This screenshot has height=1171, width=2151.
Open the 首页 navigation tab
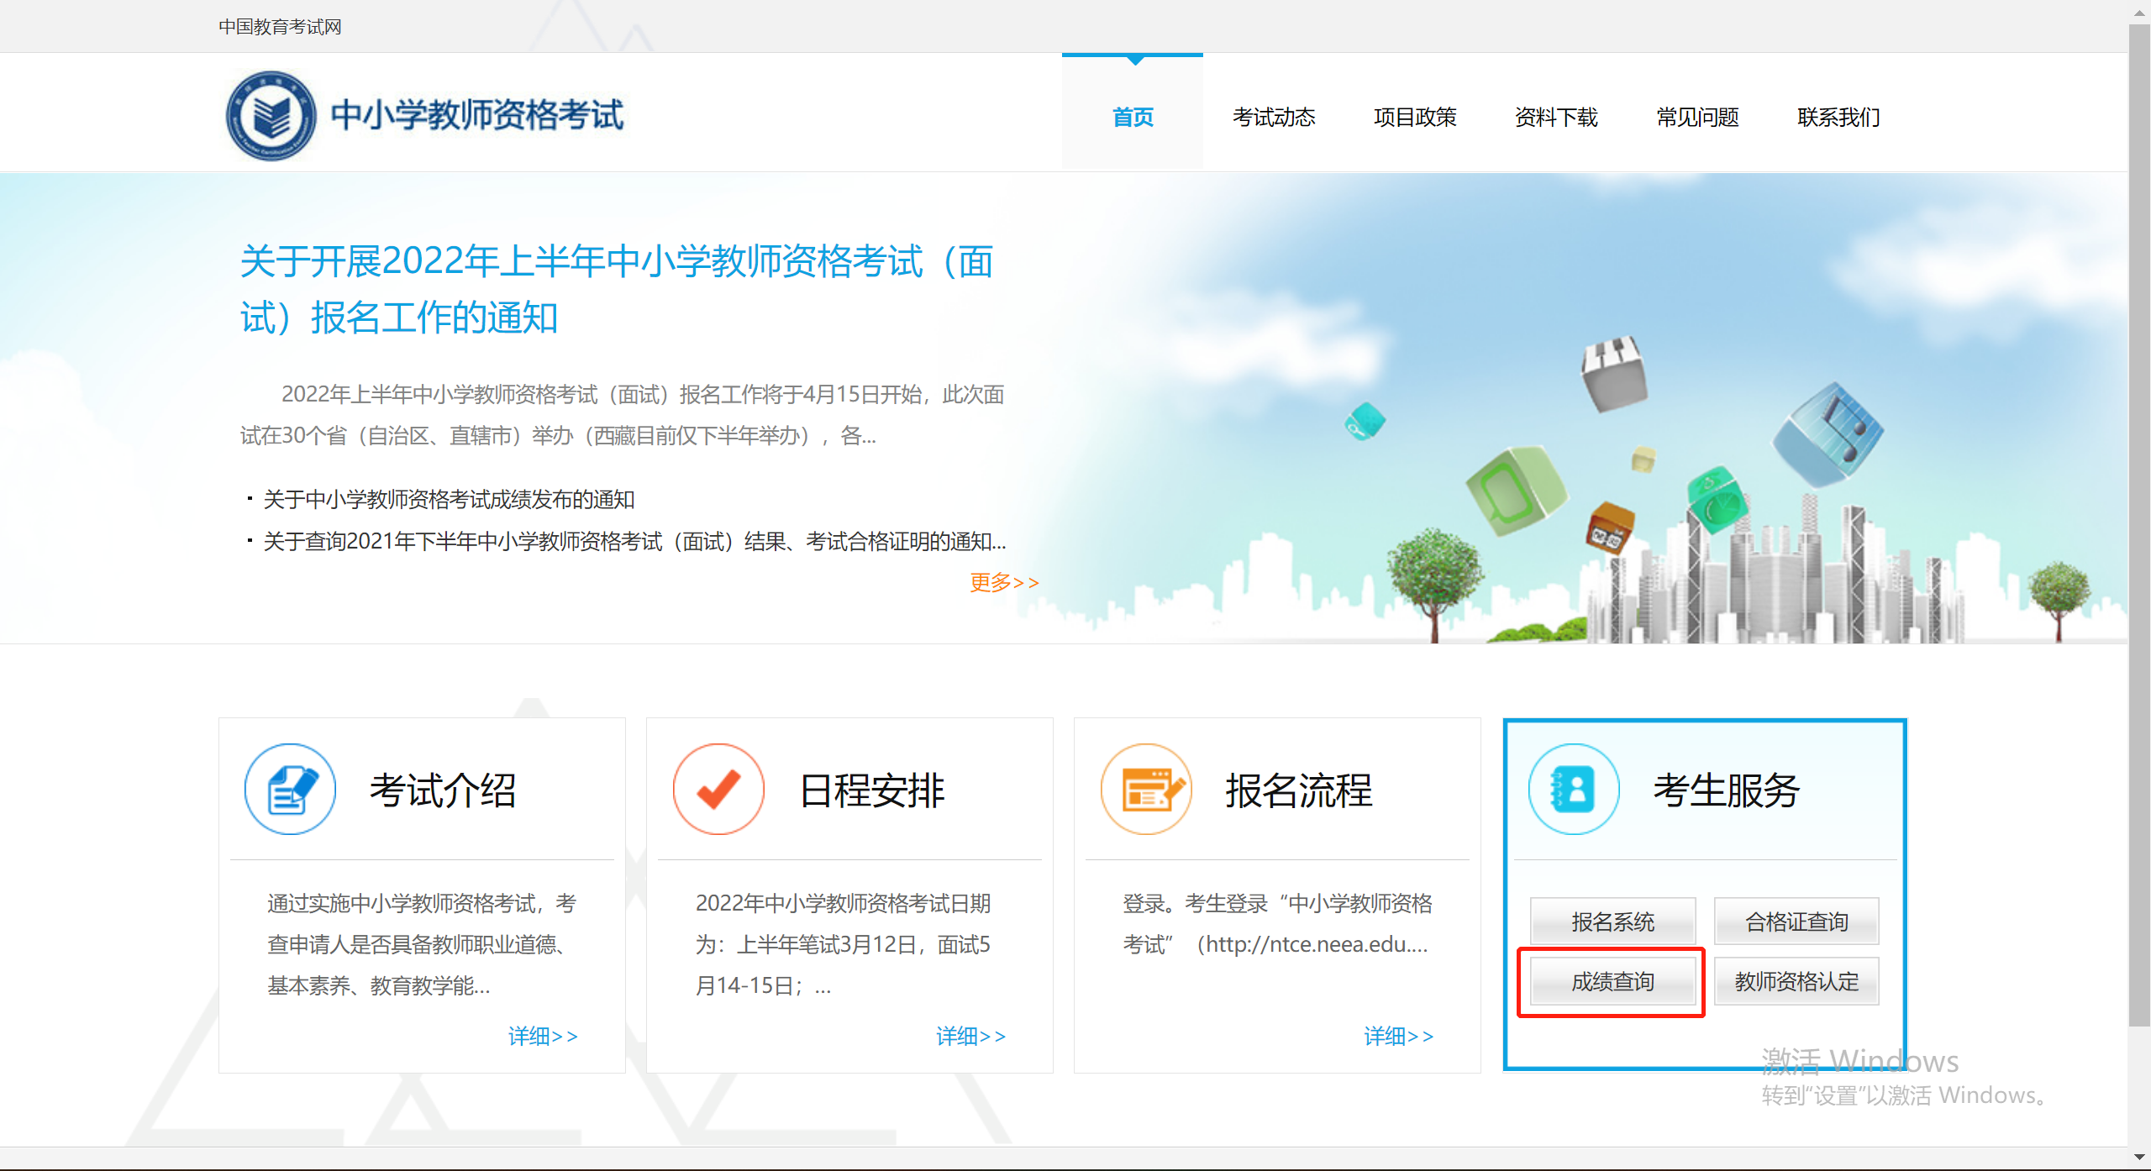click(x=1133, y=117)
